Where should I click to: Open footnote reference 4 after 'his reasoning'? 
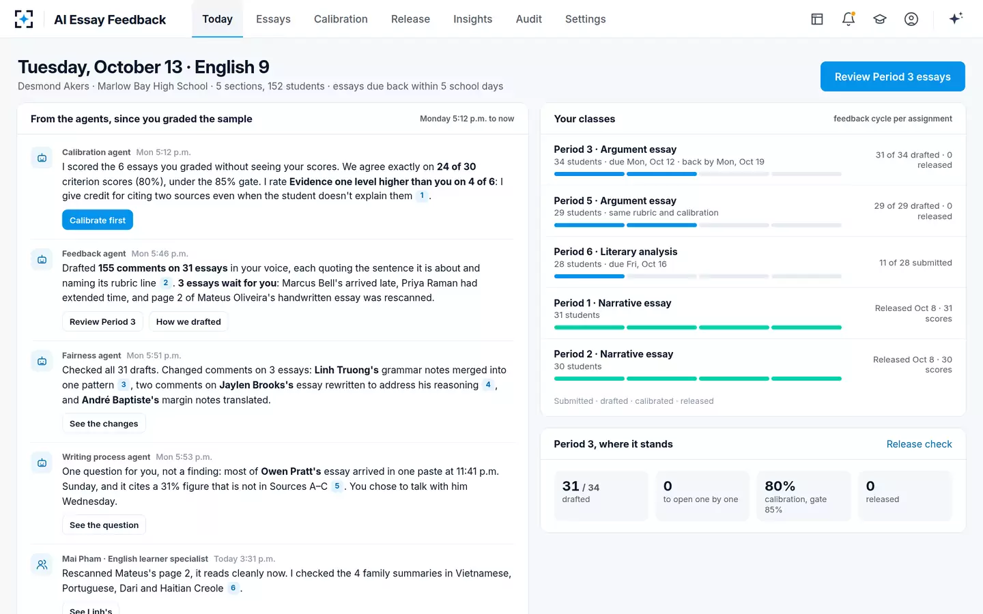click(x=488, y=385)
